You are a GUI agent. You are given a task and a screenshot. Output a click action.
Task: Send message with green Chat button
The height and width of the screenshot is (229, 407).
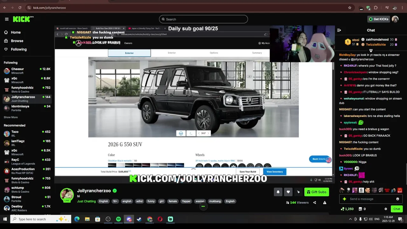tap(397, 209)
